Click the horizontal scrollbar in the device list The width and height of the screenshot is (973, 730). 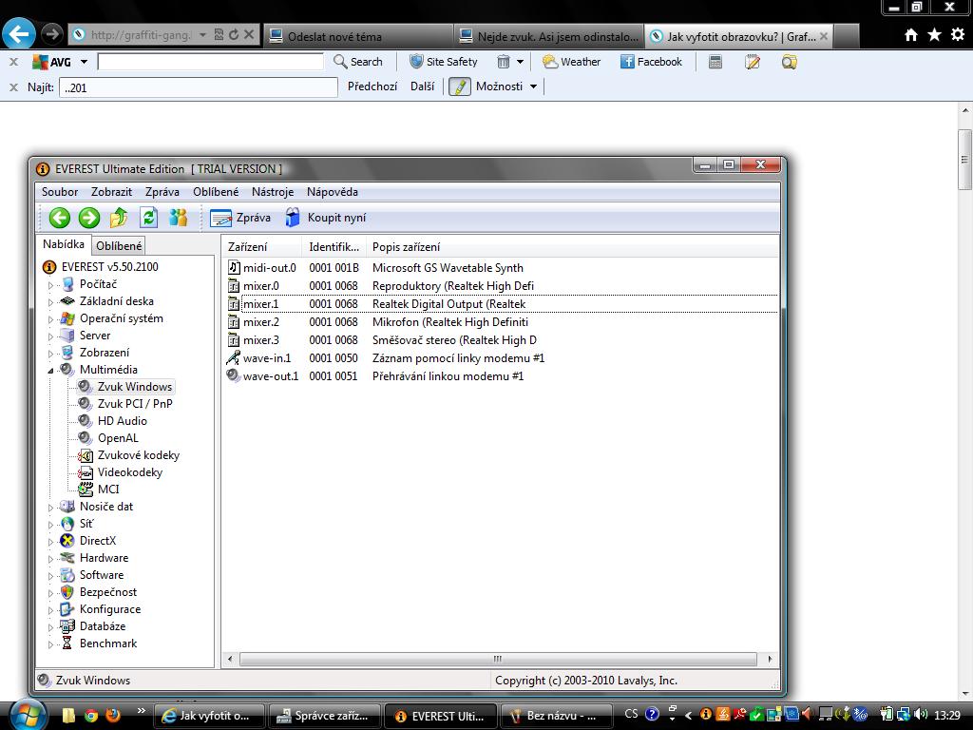(498, 659)
